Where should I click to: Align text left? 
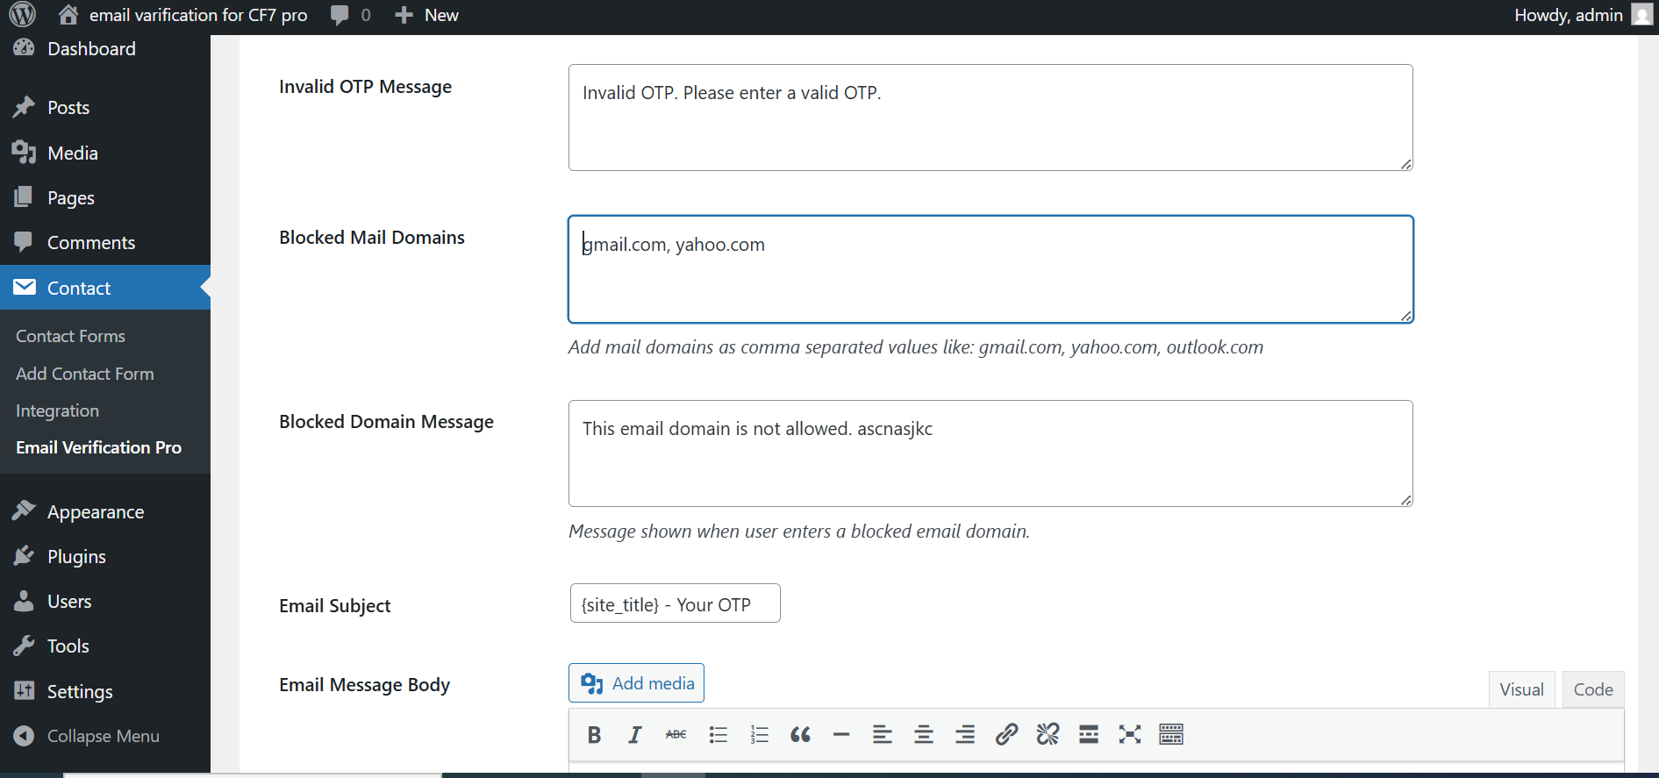click(x=883, y=735)
